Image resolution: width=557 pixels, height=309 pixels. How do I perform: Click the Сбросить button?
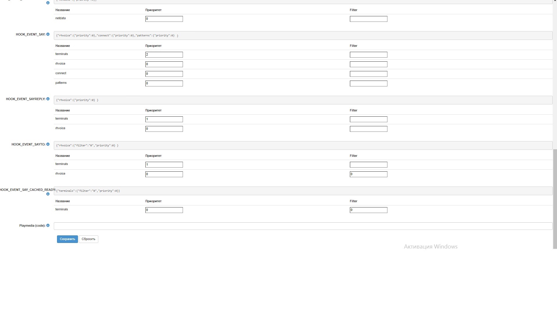point(88,239)
